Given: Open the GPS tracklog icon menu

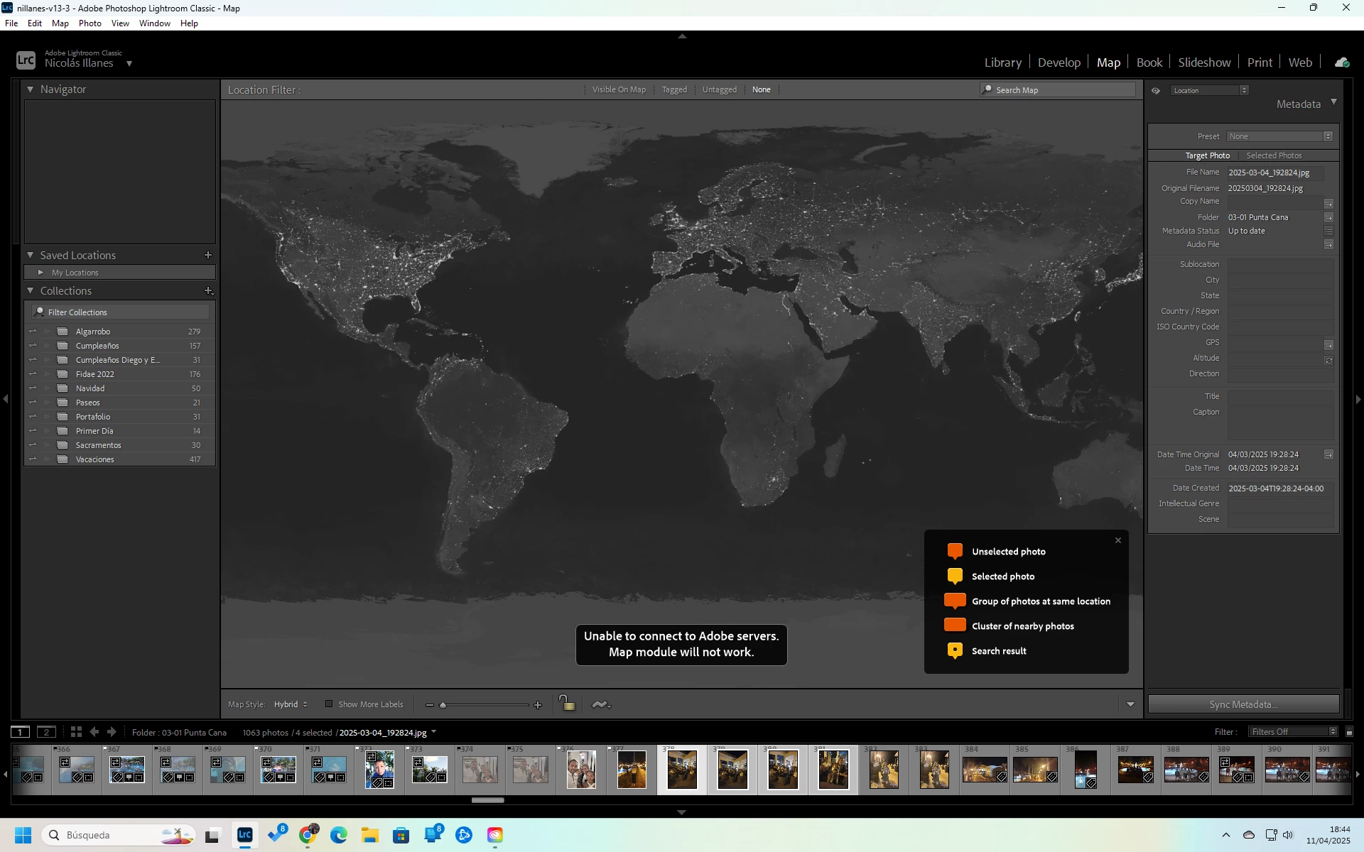Looking at the screenshot, I should pyautogui.click(x=601, y=704).
